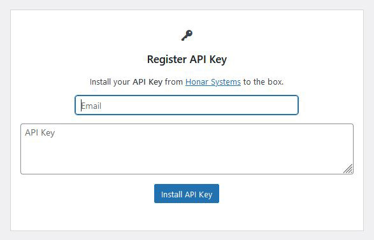Click the bold API Key instruction text
The height and width of the screenshot is (240, 374).
point(147,82)
